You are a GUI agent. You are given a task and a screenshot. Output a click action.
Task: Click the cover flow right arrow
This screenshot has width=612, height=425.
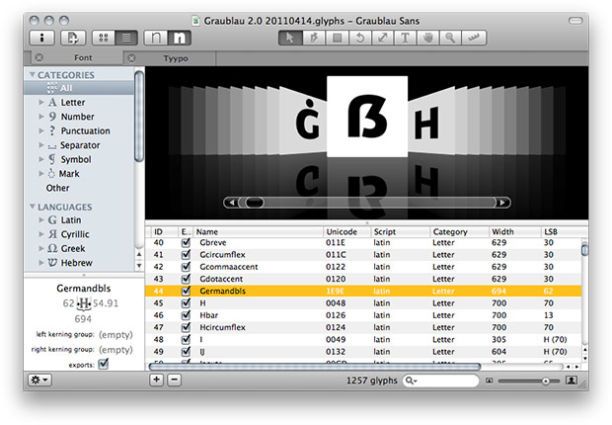tap(503, 203)
